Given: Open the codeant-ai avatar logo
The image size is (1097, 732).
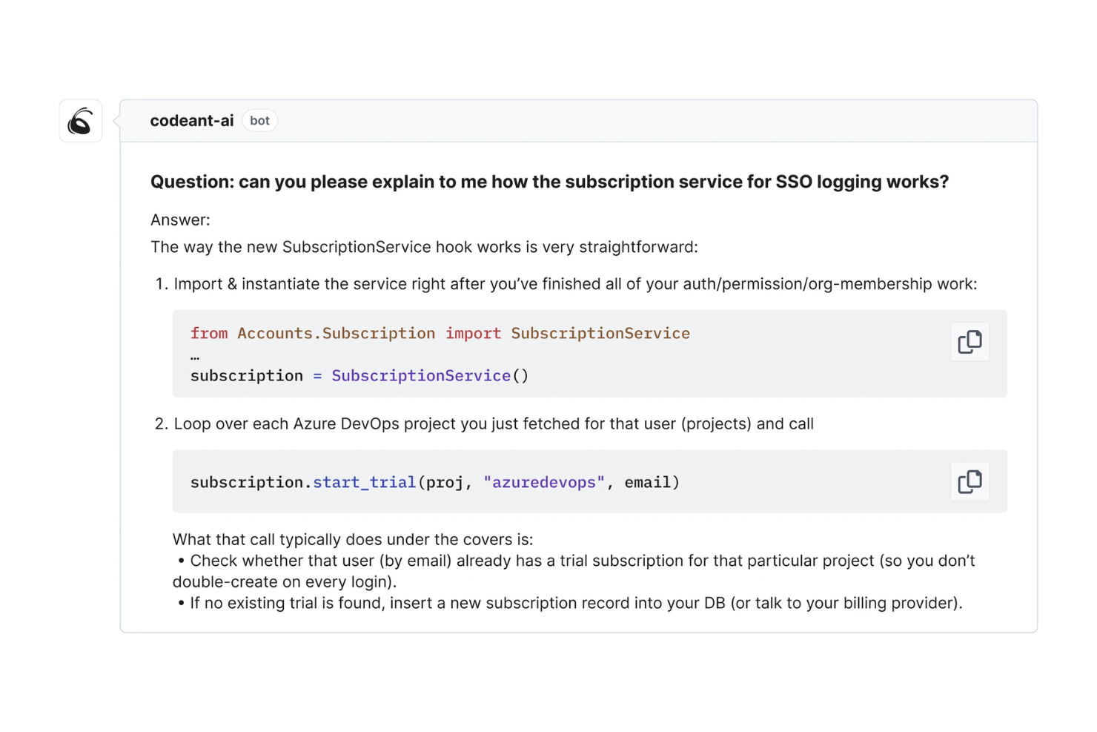Looking at the screenshot, I should [x=81, y=121].
